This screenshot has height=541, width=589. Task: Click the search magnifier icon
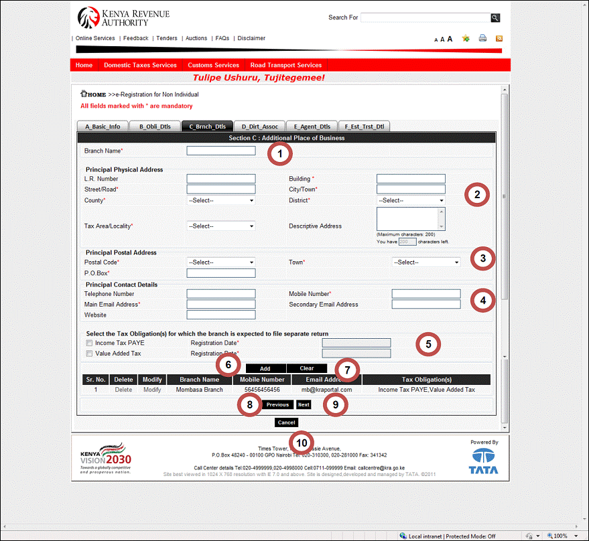tap(495, 17)
